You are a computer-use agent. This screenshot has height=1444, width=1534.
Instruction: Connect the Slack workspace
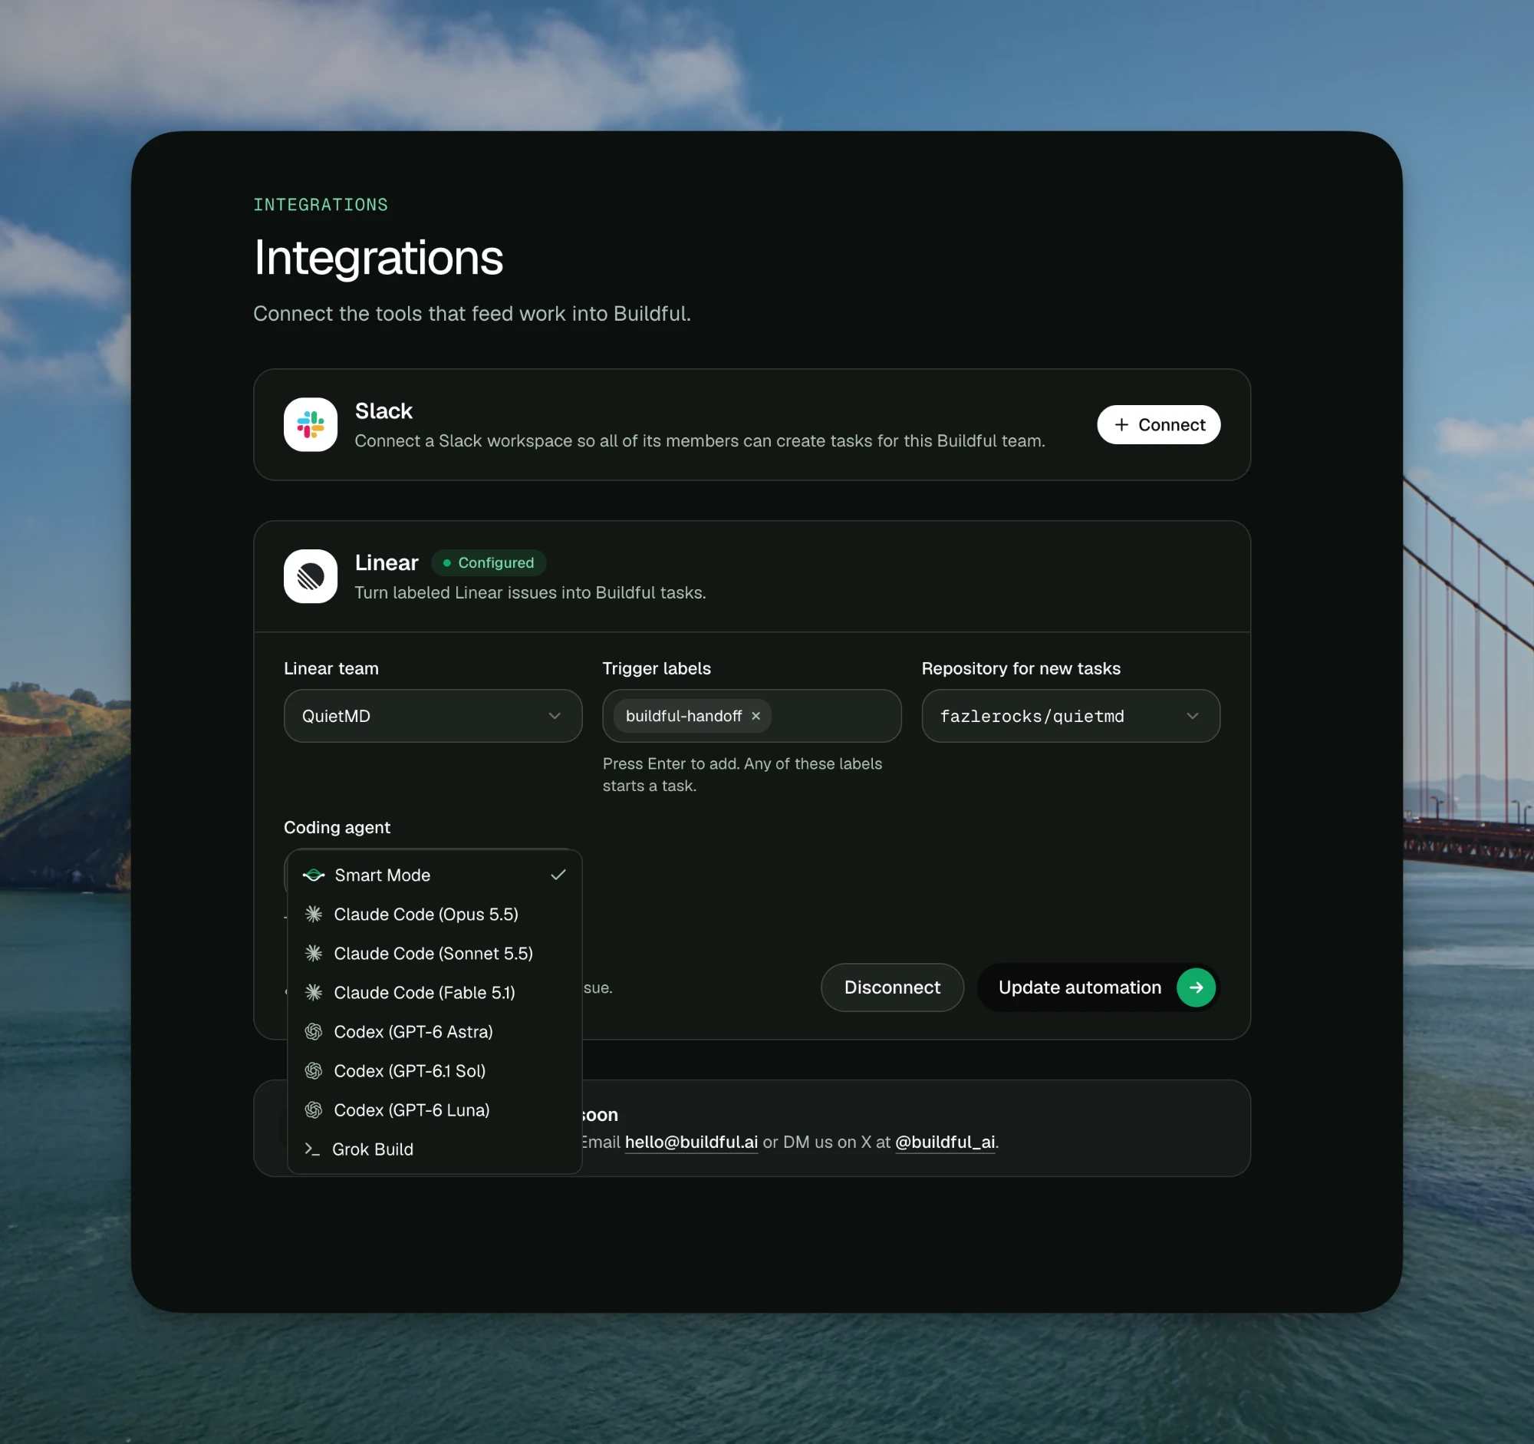click(x=1158, y=424)
